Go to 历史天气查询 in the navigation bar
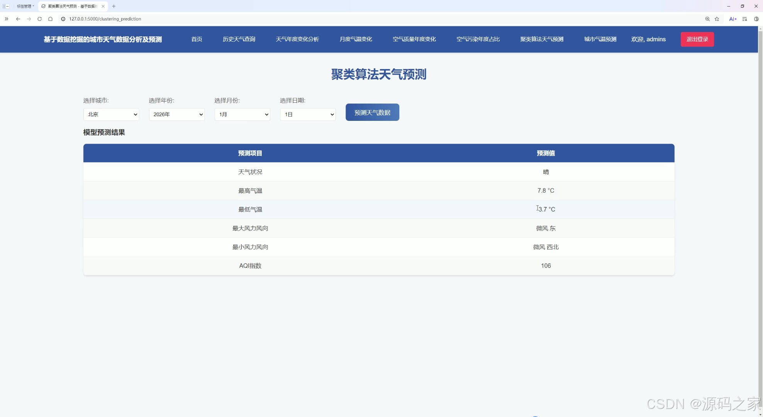Viewport: 763px width, 417px height. point(239,39)
